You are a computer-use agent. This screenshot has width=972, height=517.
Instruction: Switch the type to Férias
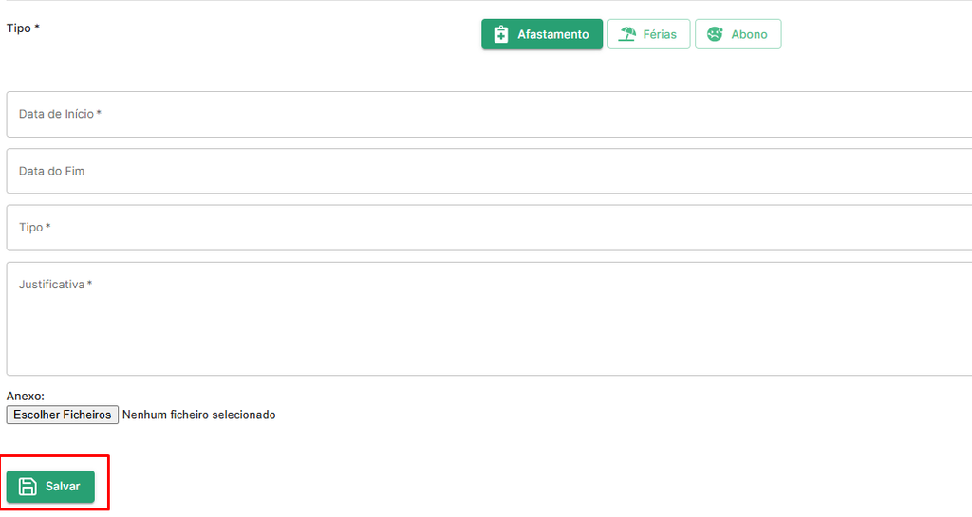[x=648, y=34]
